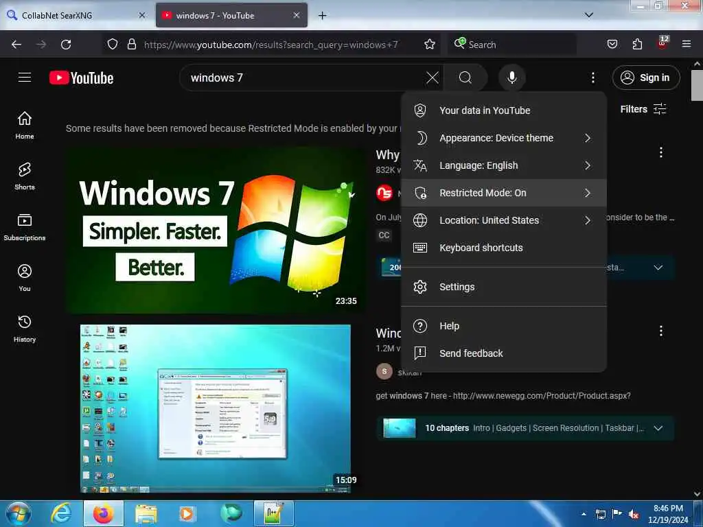Open the Windows 7 Simpler Faster Better thumbnail

click(216, 231)
